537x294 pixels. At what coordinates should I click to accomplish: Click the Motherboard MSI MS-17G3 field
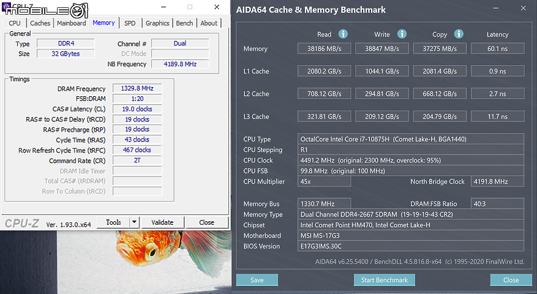coord(411,235)
